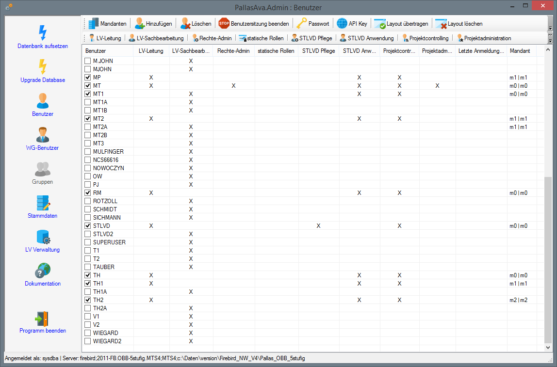Click statische Rollen in the role toolbar

point(262,38)
